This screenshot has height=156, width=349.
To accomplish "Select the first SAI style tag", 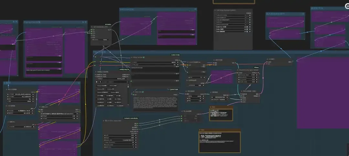I will click(100, 96).
